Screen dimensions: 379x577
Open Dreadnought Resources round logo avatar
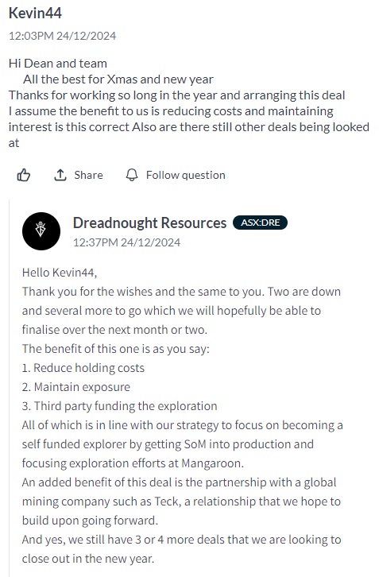click(41, 231)
